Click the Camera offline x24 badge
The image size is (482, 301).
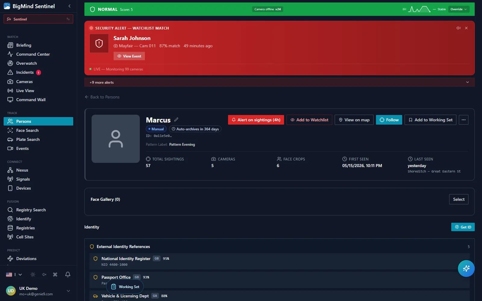[x=268, y=9]
